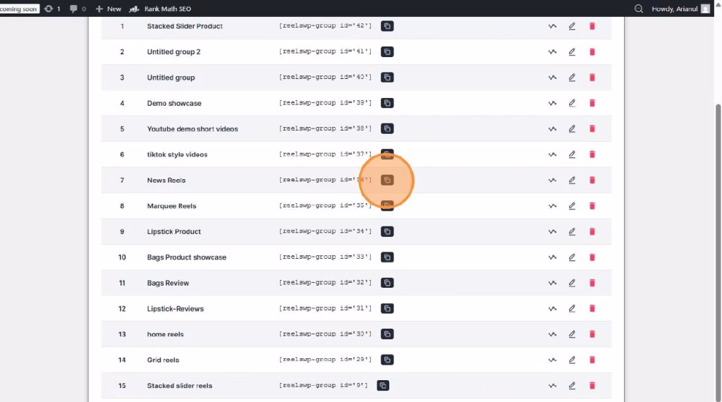This screenshot has height=402, width=722.
Task: Copy shortcode for Stacked Slider Product
Action: (x=387, y=26)
